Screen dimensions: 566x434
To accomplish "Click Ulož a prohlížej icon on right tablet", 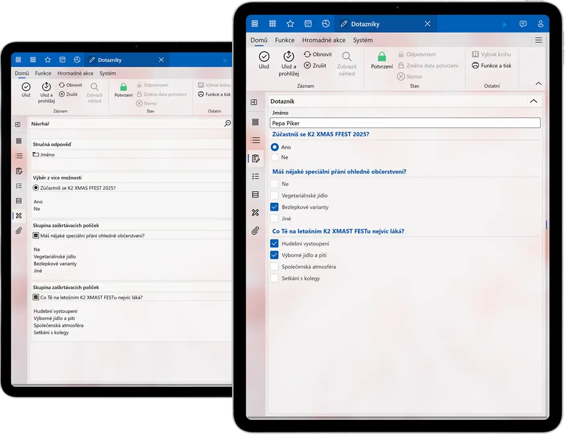I will click(289, 57).
